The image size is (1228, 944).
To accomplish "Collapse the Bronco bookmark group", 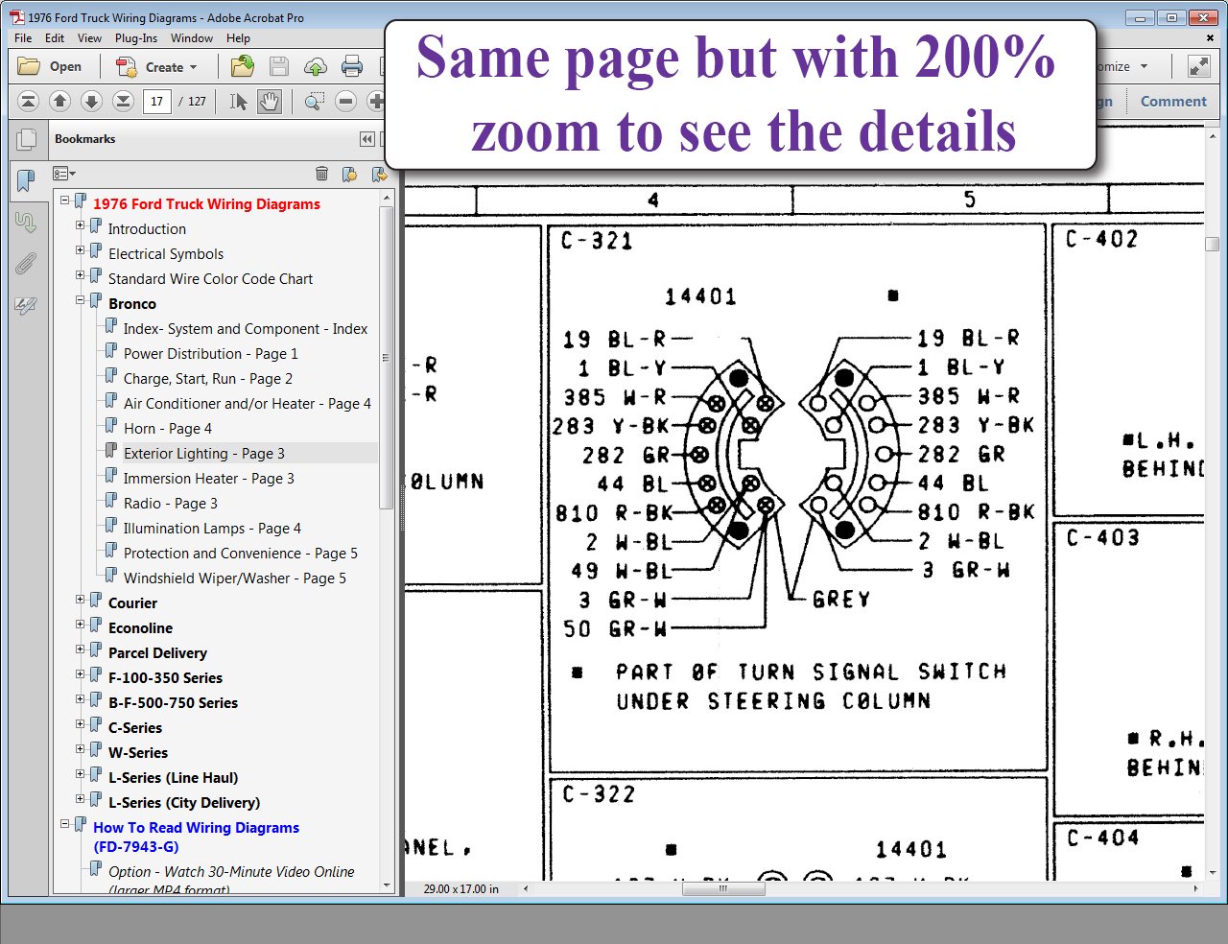I will point(81,300).
